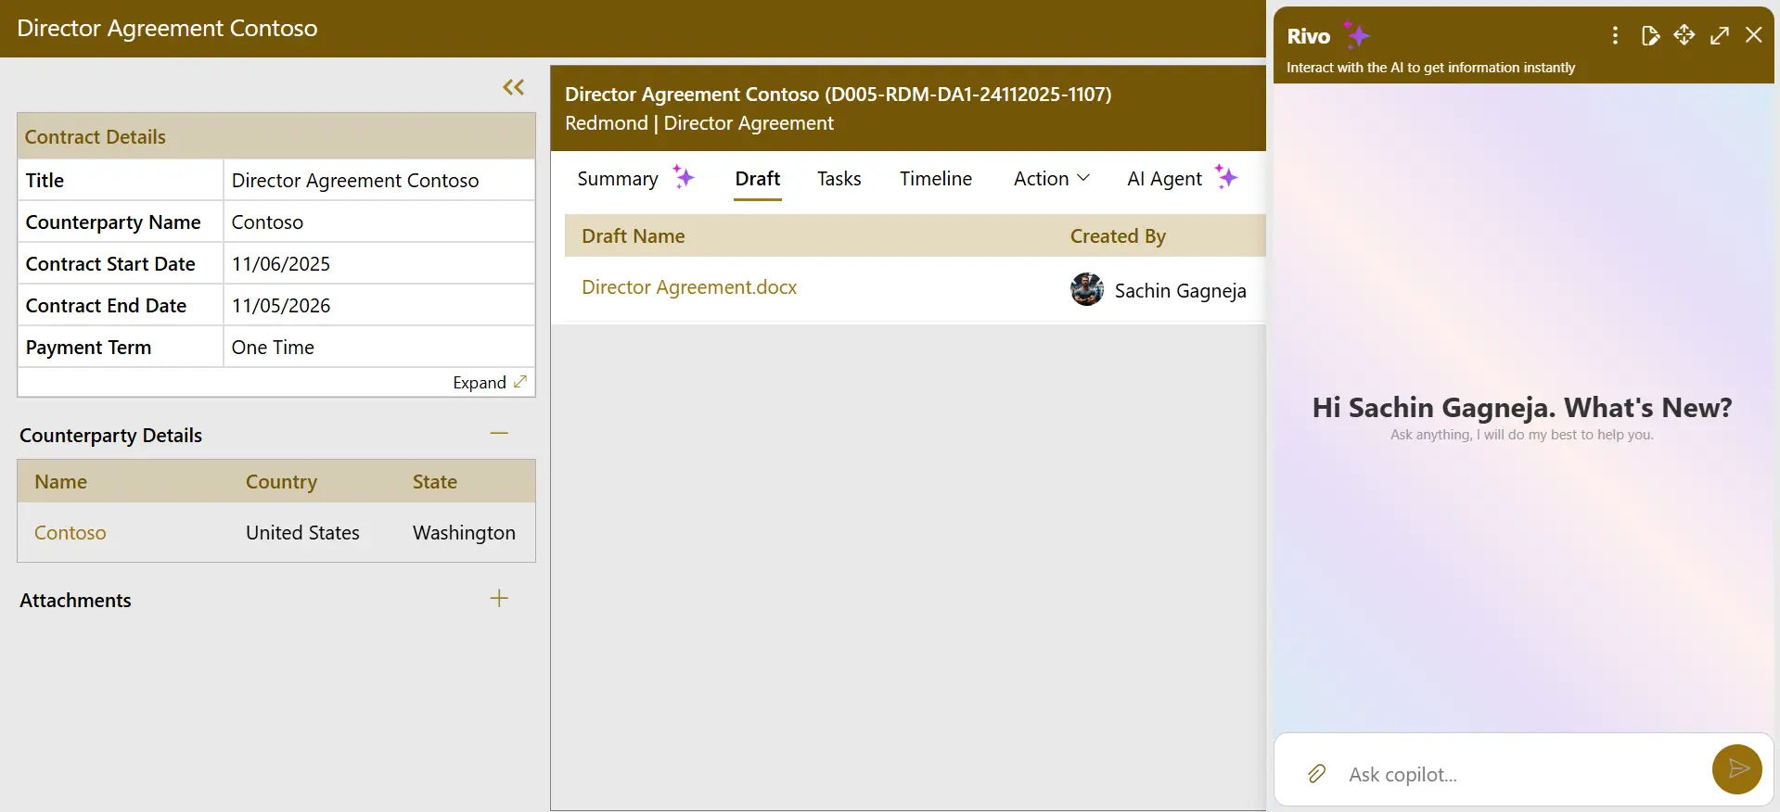1780x812 pixels.
Task: Click the United States country cell
Action: tap(302, 533)
